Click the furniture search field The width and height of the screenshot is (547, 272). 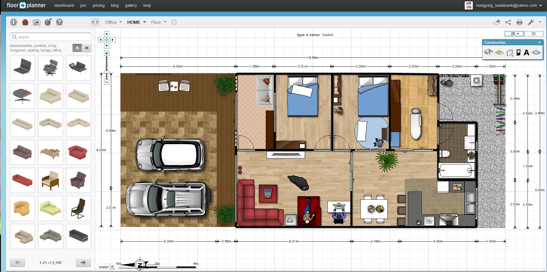click(x=51, y=37)
